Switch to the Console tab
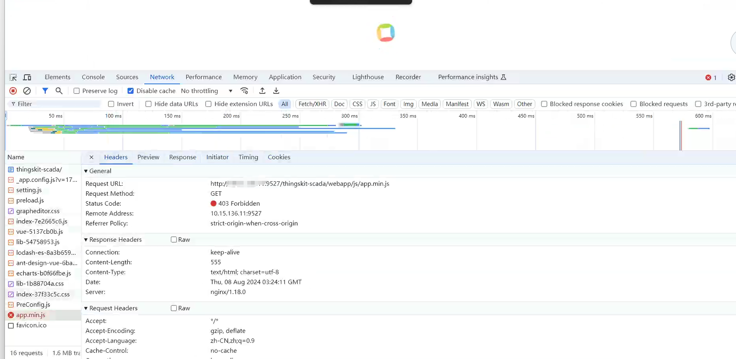 pyautogui.click(x=93, y=77)
